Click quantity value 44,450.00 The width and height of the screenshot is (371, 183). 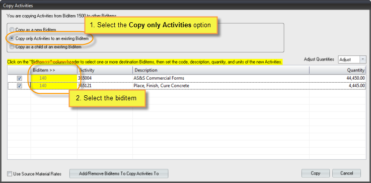(x=355, y=78)
